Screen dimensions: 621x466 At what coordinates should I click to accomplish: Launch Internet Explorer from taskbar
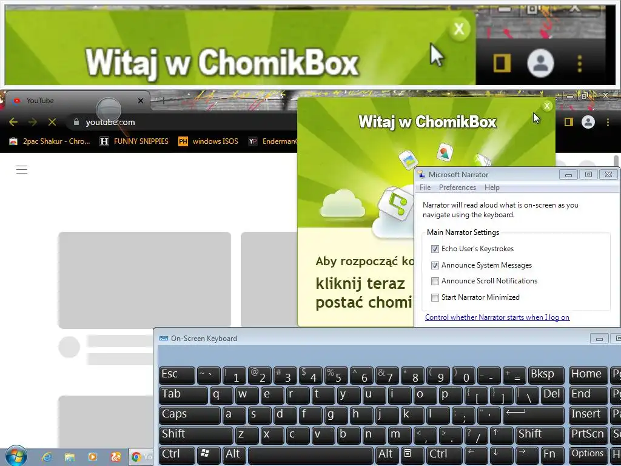pyautogui.click(x=47, y=457)
